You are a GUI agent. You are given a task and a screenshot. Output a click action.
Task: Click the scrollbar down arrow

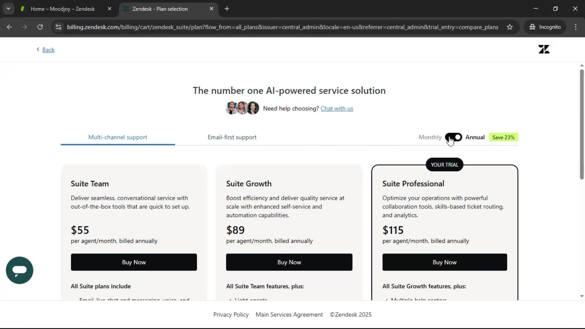point(582,296)
